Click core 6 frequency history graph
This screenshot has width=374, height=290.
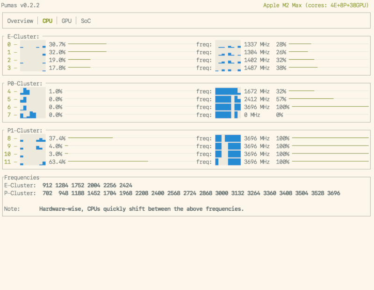228,107
